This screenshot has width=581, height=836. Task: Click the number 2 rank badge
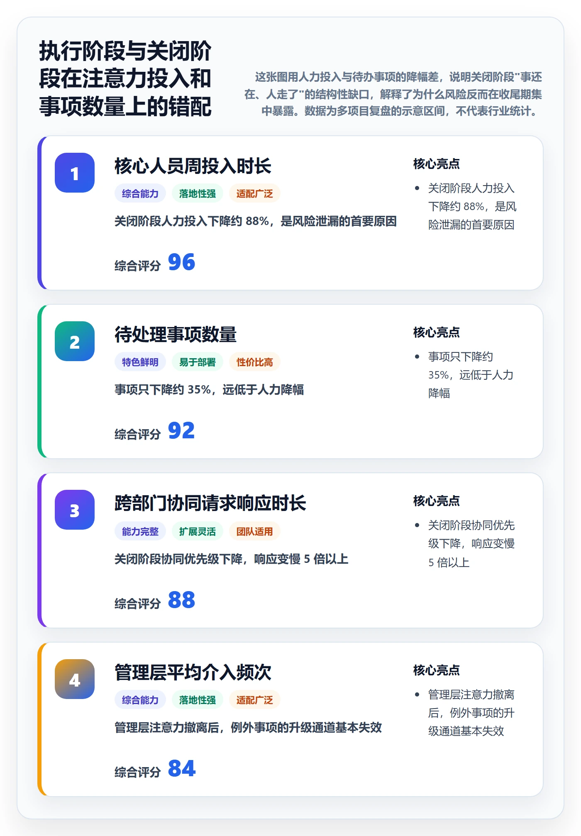(x=75, y=341)
